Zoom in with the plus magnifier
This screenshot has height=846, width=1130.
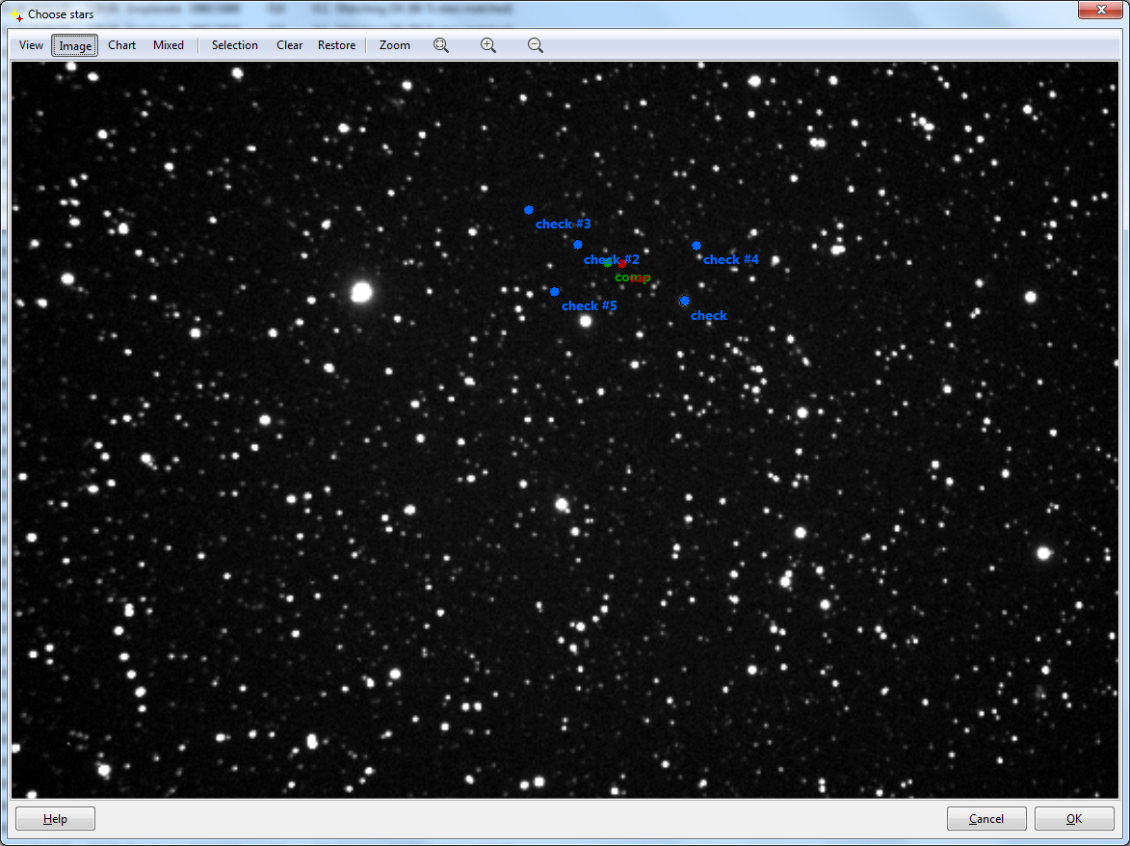tap(488, 45)
